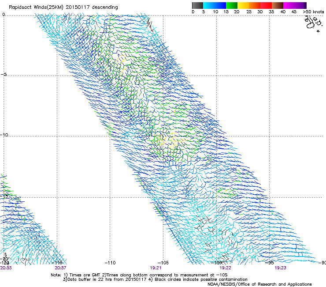Click the green 15-20 knots color segment
Screen dimensions: 326x287
pyautogui.click(x=232, y=5)
